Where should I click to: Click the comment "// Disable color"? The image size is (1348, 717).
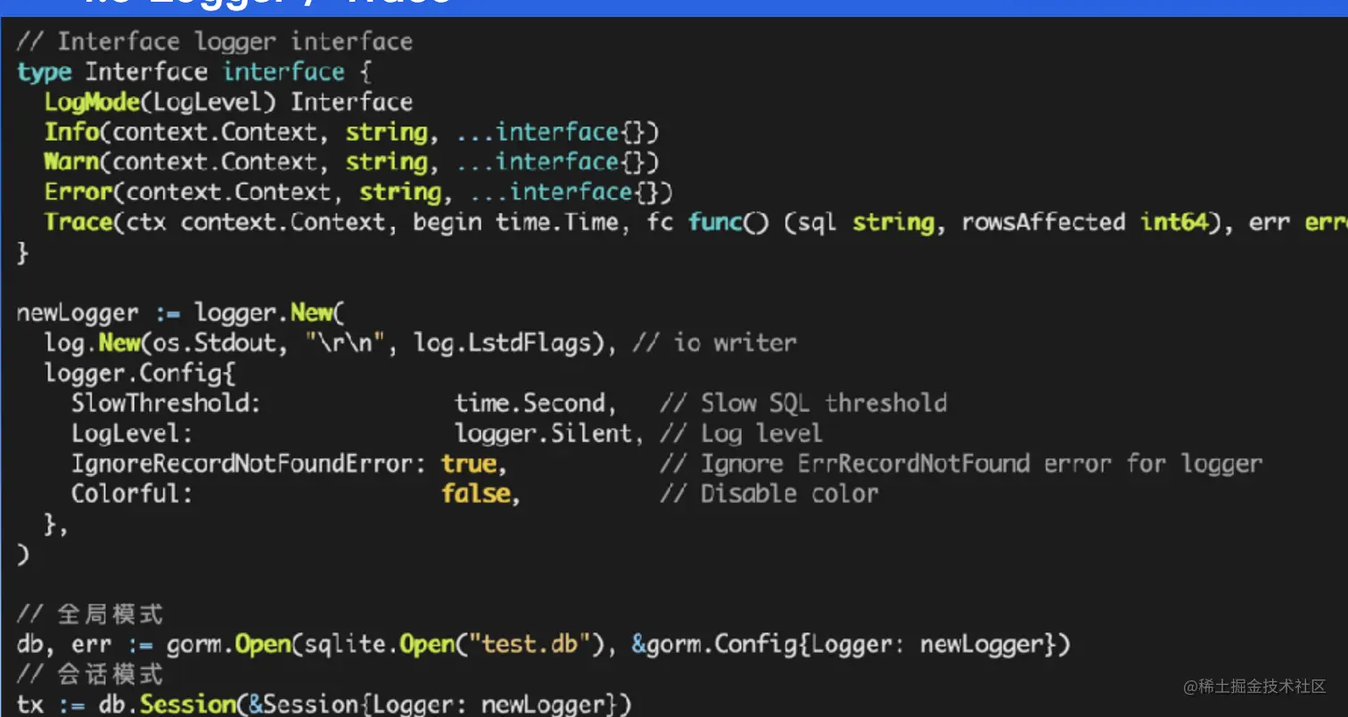769,493
